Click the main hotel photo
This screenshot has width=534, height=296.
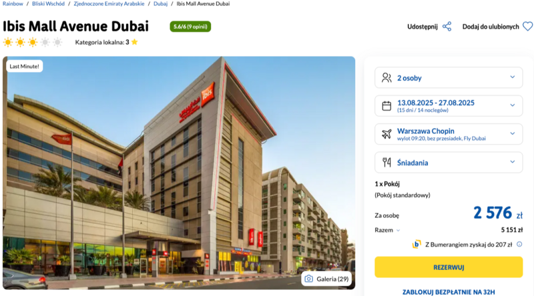pyautogui.click(x=179, y=173)
